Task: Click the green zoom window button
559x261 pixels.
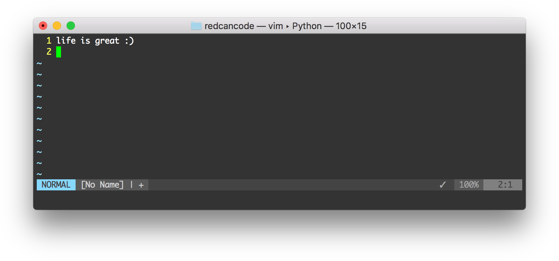Action: [x=71, y=26]
